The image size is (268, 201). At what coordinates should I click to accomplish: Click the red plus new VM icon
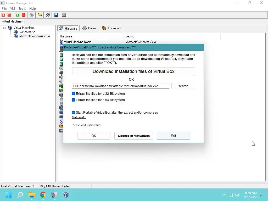[x=3, y=15]
